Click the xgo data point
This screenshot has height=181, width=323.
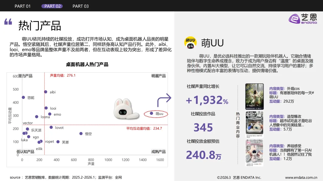coord(29,137)
